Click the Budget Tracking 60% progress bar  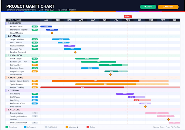[x=82, y=87]
